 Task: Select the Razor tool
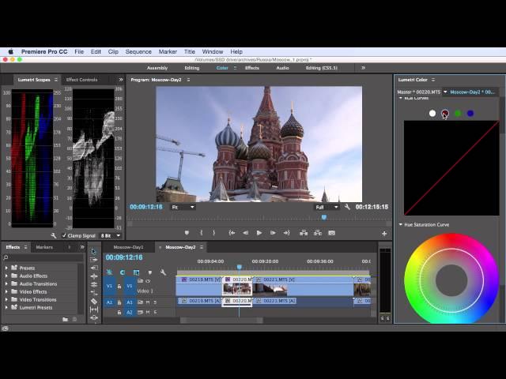[94, 301]
